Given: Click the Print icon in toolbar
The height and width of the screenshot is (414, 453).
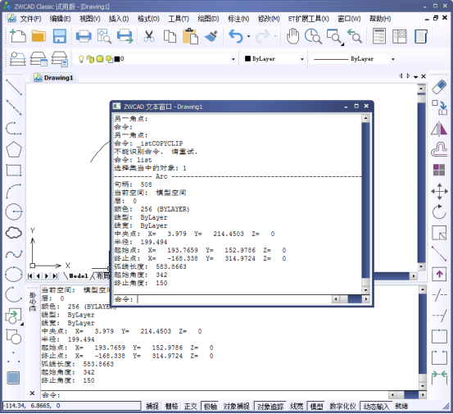Looking at the screenshot, I should [x=84, y=36].
